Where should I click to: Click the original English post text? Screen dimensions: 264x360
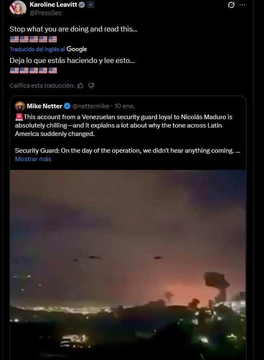pos(73,29)
